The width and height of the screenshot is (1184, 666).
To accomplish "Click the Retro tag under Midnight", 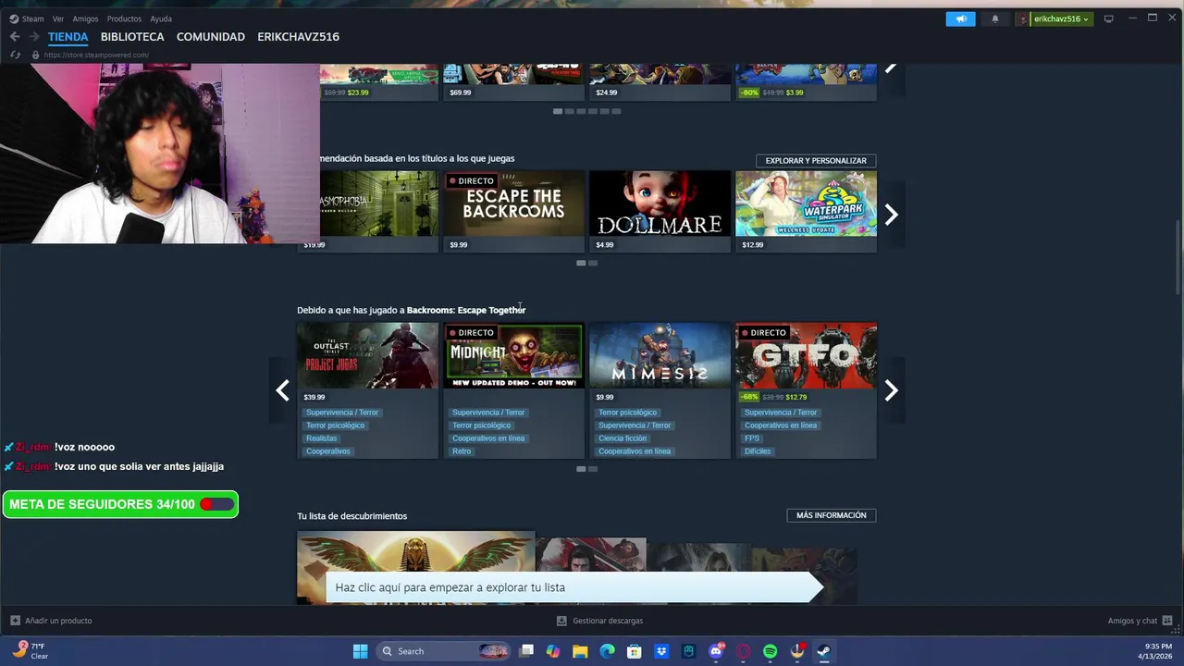I will 462,451.
